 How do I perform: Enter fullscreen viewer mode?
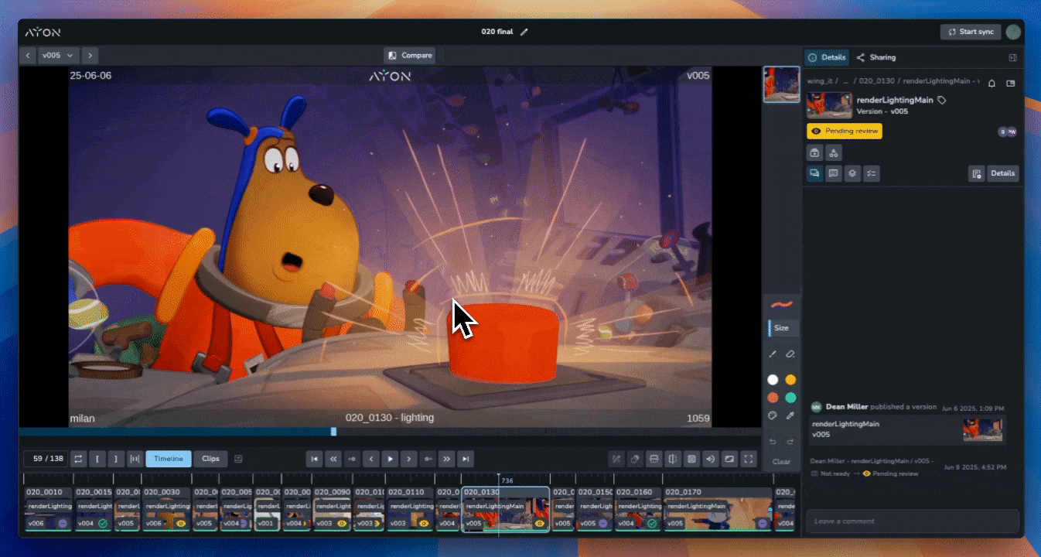click(748, 459)
